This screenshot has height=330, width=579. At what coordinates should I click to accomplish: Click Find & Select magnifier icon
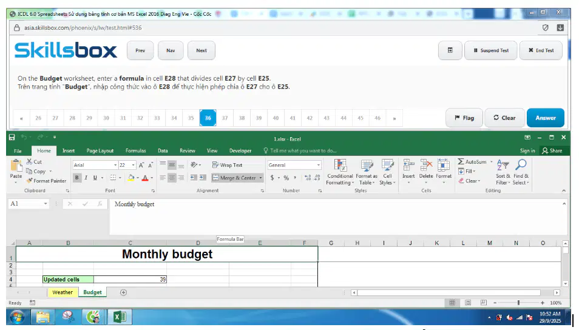(x=521, y=166)
